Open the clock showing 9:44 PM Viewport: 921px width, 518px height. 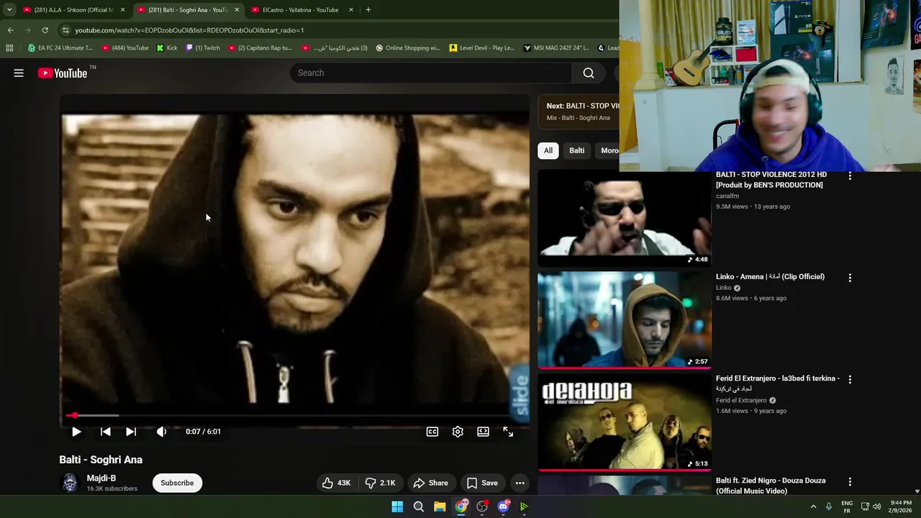(901, 506)
